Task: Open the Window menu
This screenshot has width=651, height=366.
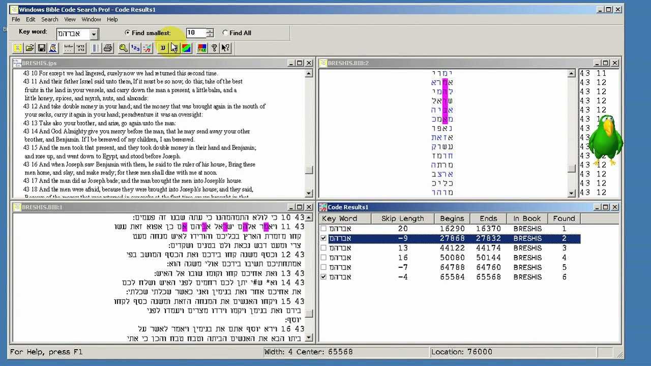Action: 91,19
